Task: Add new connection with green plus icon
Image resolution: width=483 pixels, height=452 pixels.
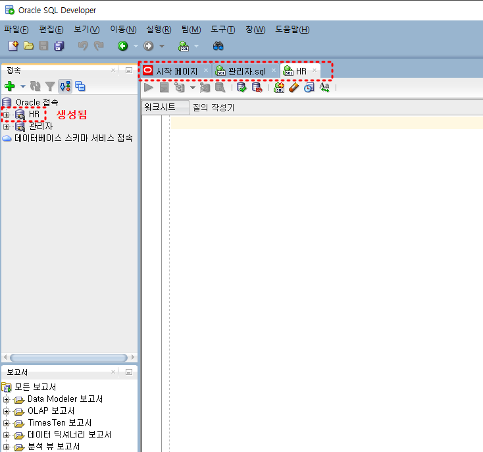Action: (x=10, y=86)
